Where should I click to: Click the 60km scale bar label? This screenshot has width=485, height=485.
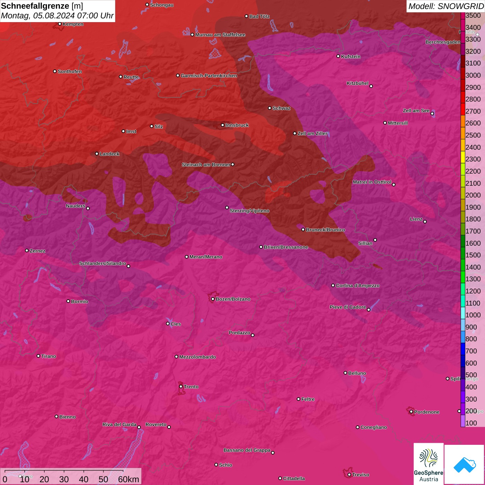pyautogui.click(x=129, y=479)
